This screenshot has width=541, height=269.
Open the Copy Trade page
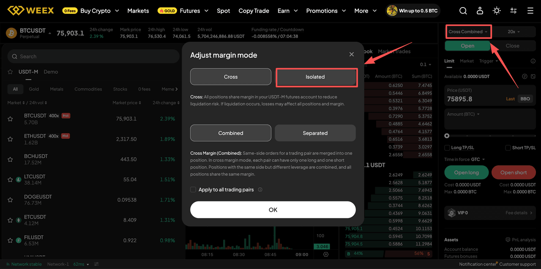coord(254,11)
